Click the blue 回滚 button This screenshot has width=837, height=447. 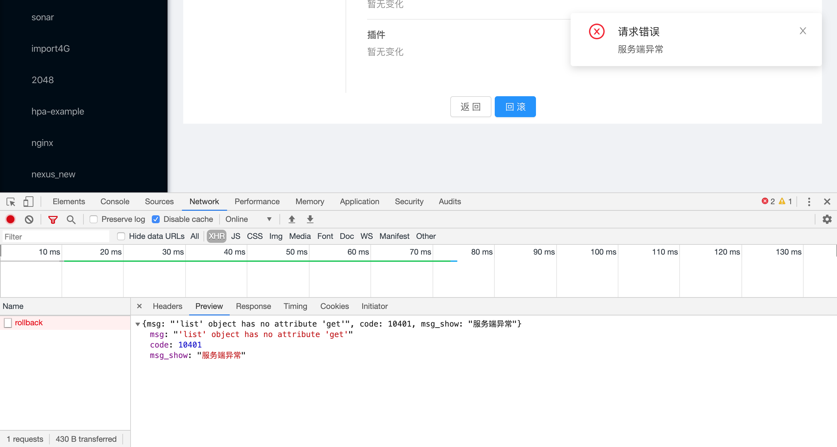515,107
